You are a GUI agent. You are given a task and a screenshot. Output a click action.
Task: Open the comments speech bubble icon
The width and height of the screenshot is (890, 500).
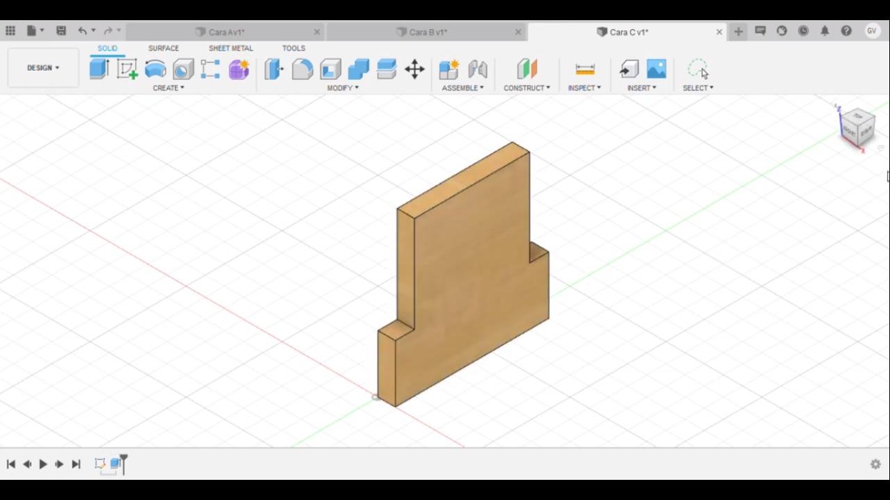[x=760, y=31]
